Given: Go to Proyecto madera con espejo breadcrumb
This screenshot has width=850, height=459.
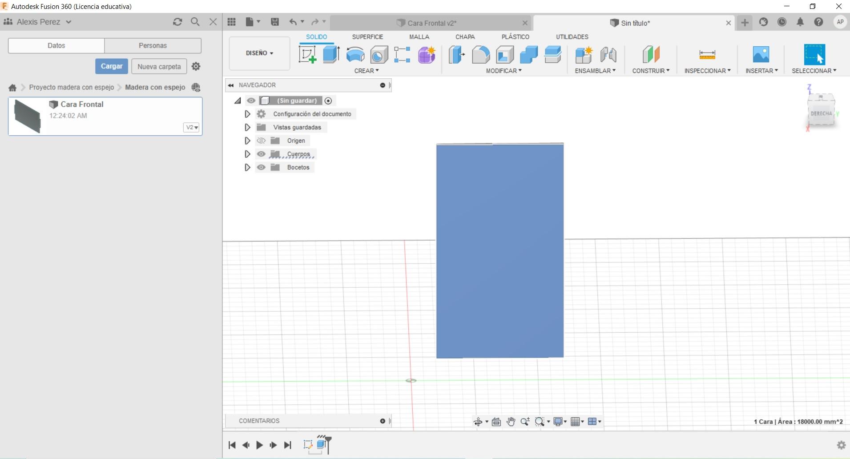Looking at the screenshot, I should (x=72, y=87).
